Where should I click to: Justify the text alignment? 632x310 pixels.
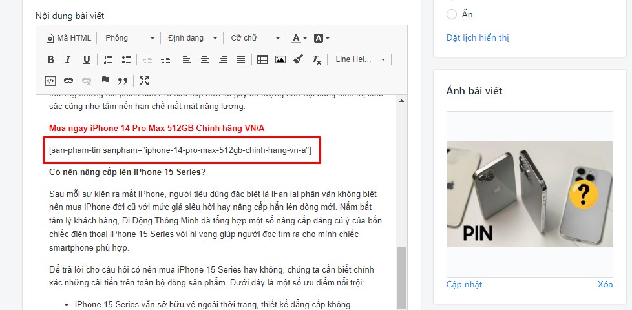pos(241,59)
